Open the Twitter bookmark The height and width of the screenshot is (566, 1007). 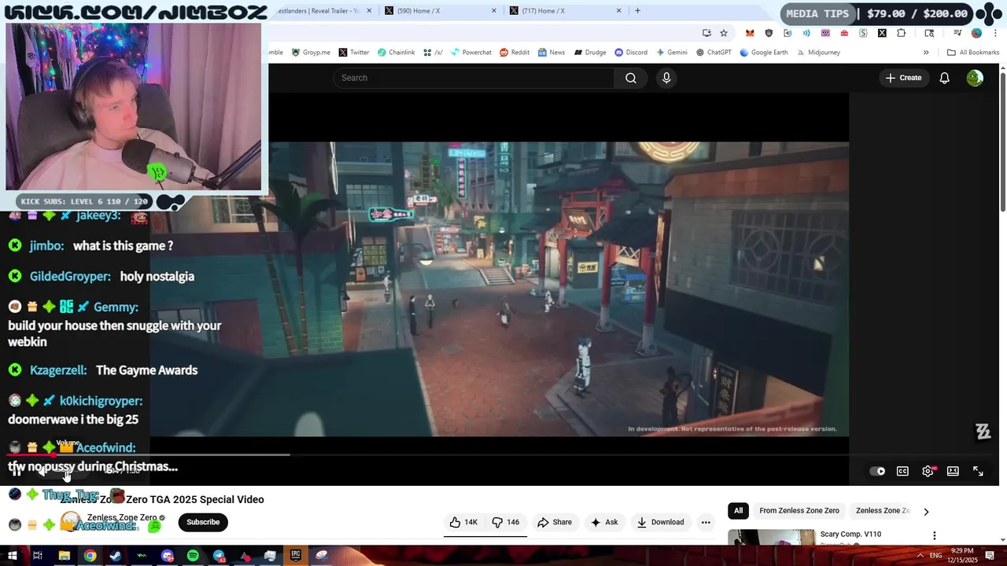(x=354, y=53)
